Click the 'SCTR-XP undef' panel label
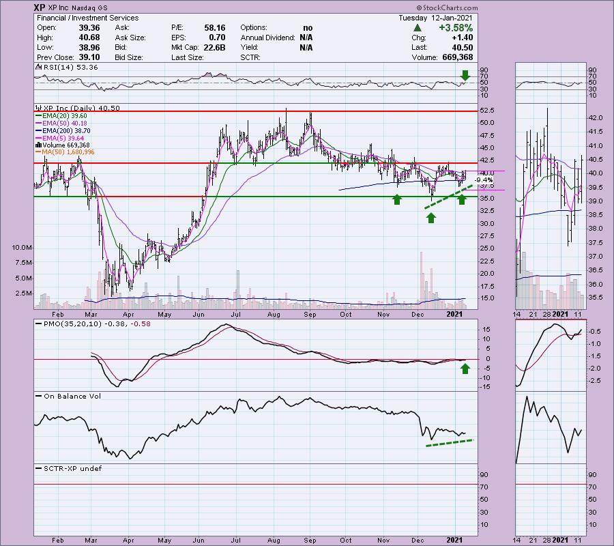The width and height of the screenshot is (614, 546). tap(72, 468)
